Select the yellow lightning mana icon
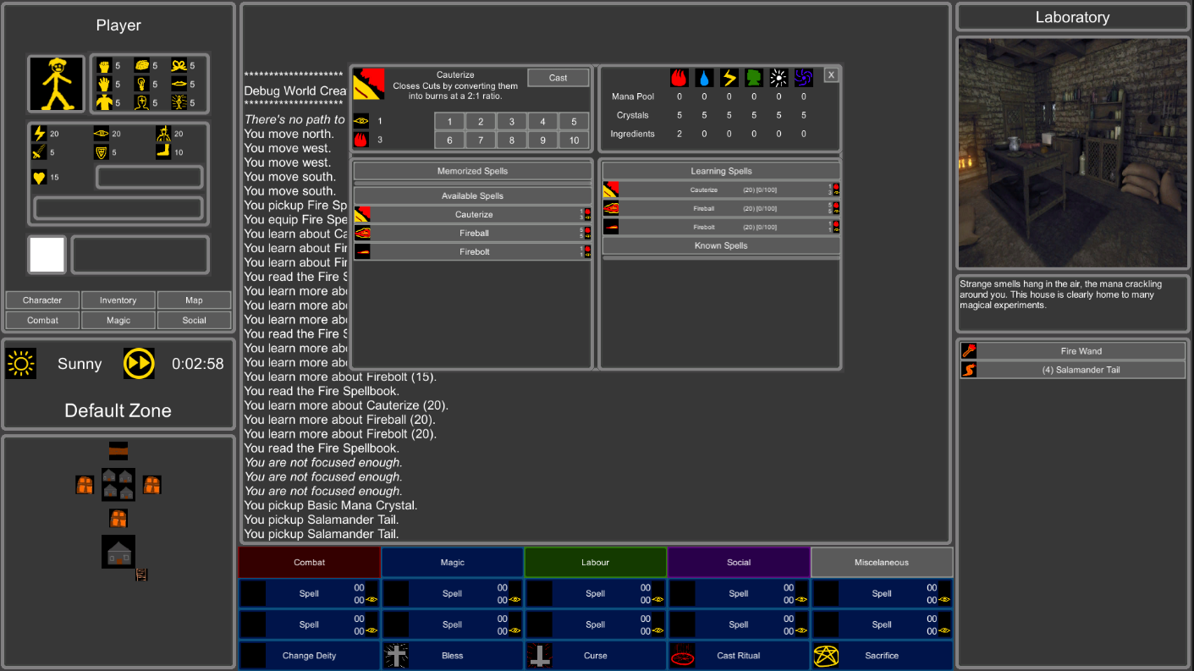 [x=729, y=78]
